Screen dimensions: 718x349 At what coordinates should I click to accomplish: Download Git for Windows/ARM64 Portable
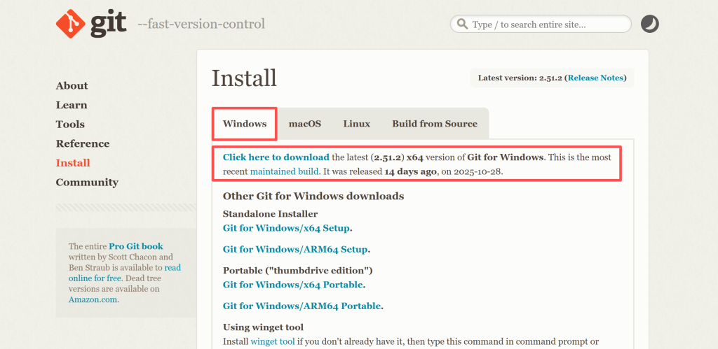click(x=302, y=306)
